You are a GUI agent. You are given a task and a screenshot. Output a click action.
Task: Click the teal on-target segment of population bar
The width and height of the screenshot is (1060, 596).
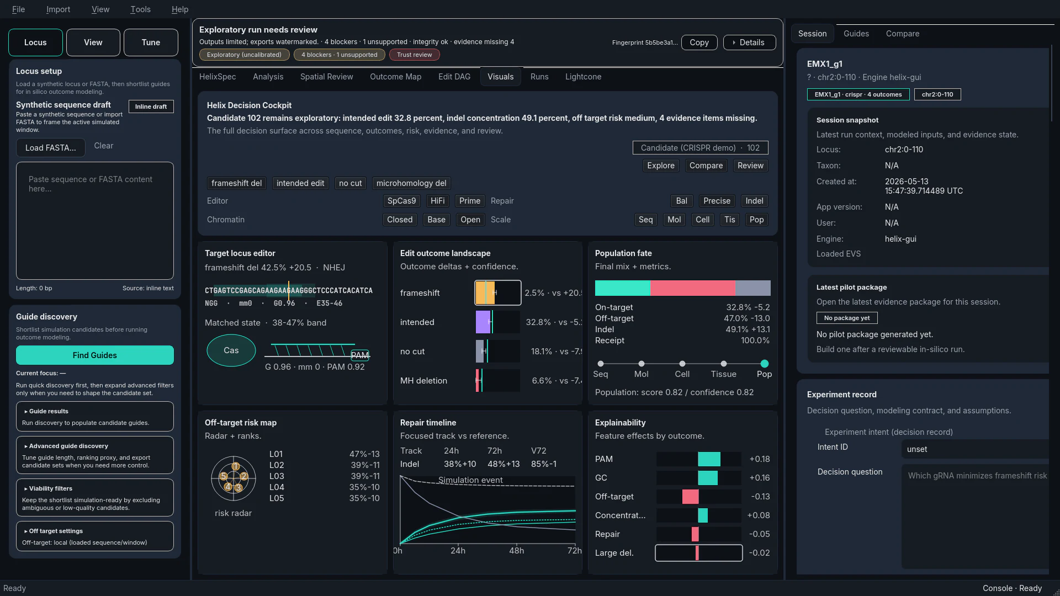coord(622,288)
